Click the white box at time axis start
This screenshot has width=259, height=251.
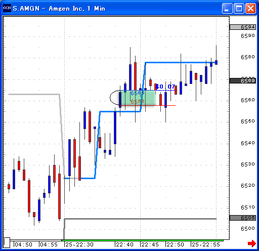(7, 242)
